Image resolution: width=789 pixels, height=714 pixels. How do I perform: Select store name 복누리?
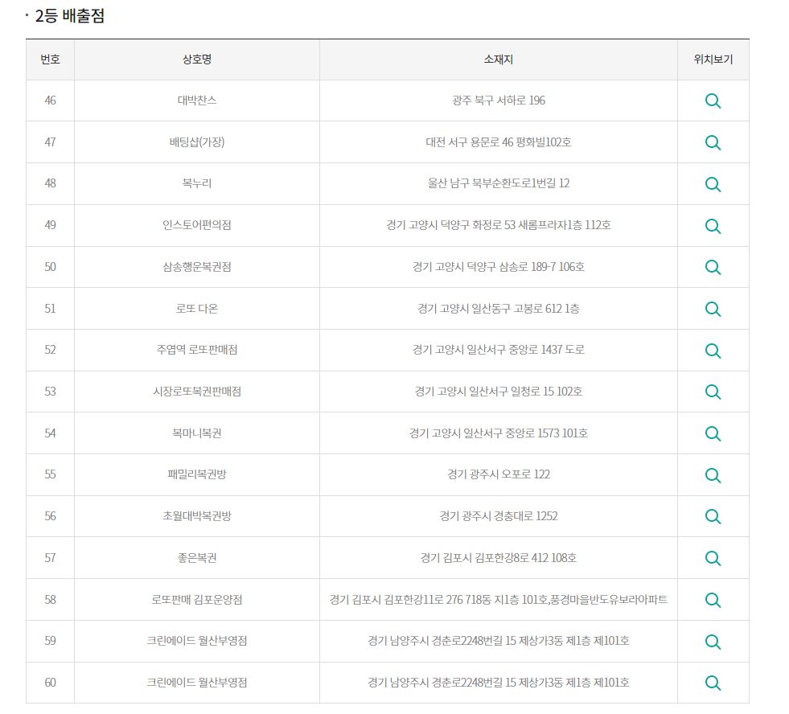point(197,183)
